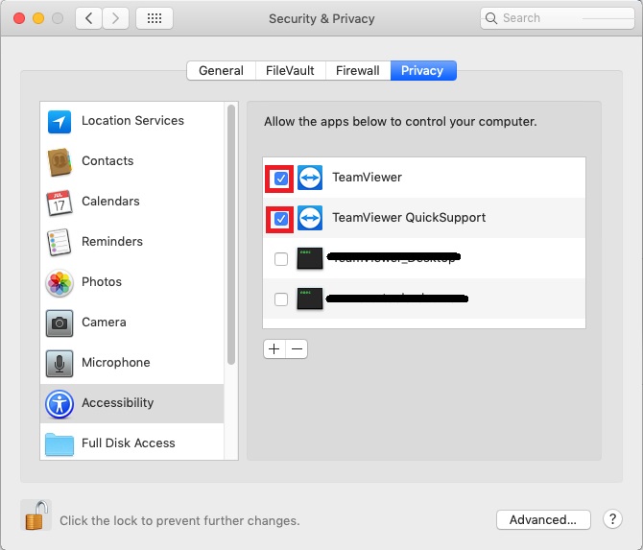Tick the fourth app's empty checkbox
The image size is (643, 550).
point(281,299)
